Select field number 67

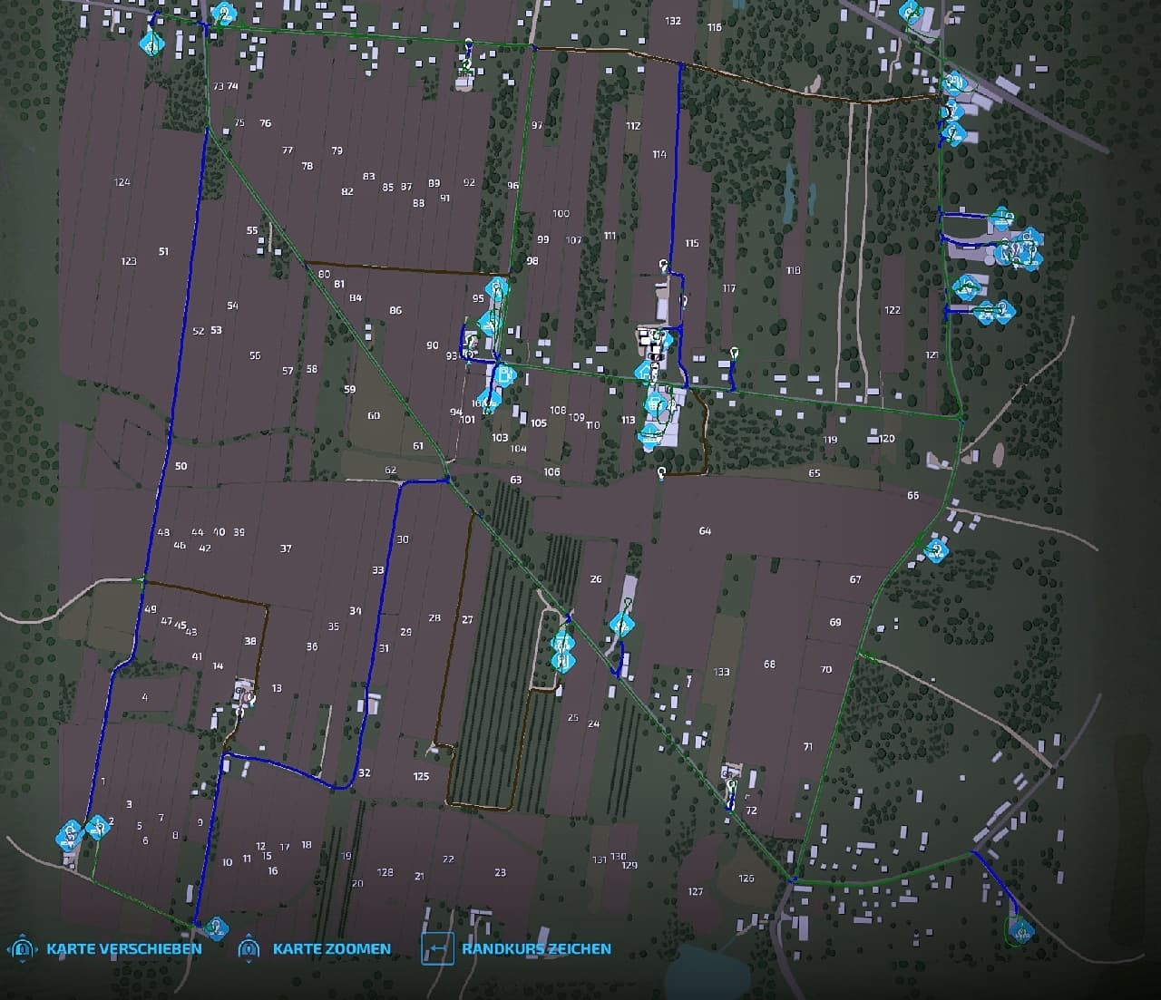[855, 579]
